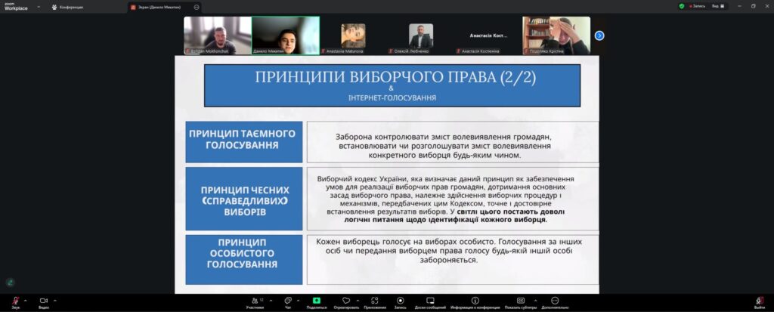This screenshot has width=774, height=312.
Task: Open Информация о конференции icon
Action: [x=475, y=301]
